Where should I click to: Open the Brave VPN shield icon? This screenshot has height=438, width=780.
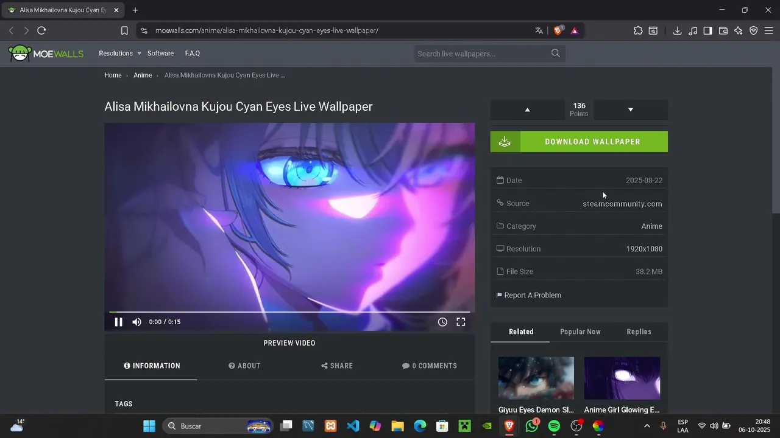click(x=754, y=30)
